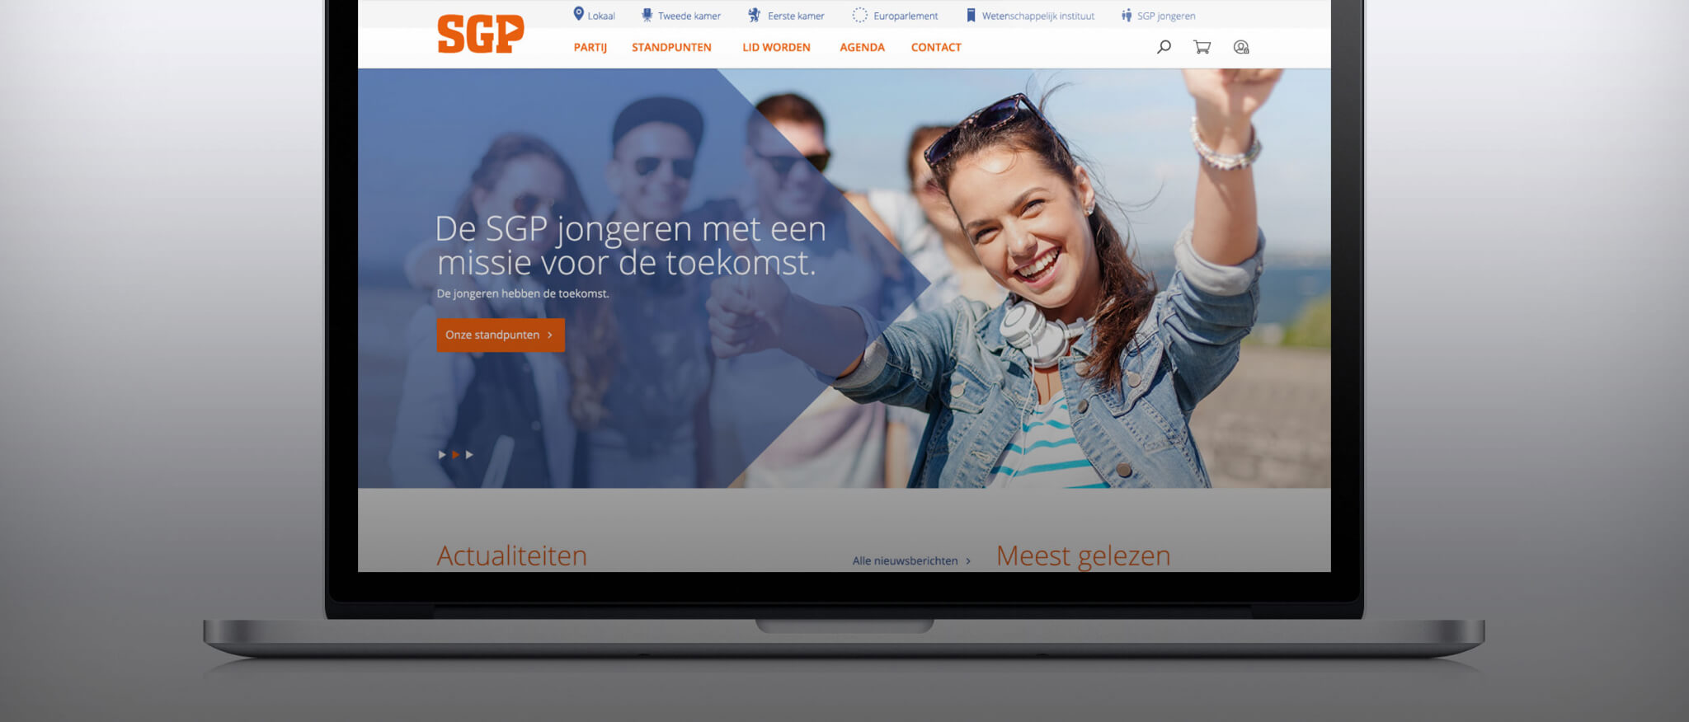Open the shopping cart icon
The image size is (1689, 722).
(x=1202, y=47)
